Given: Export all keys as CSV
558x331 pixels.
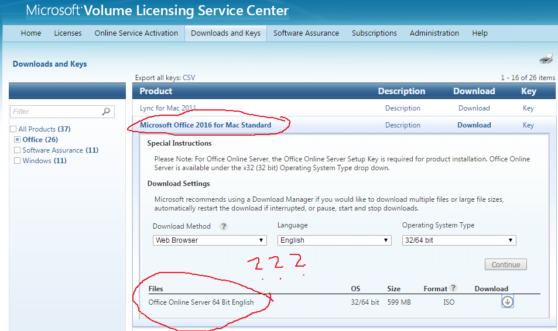Looking at the screenshot, I should pyautogui.click(x=189, y=78).
